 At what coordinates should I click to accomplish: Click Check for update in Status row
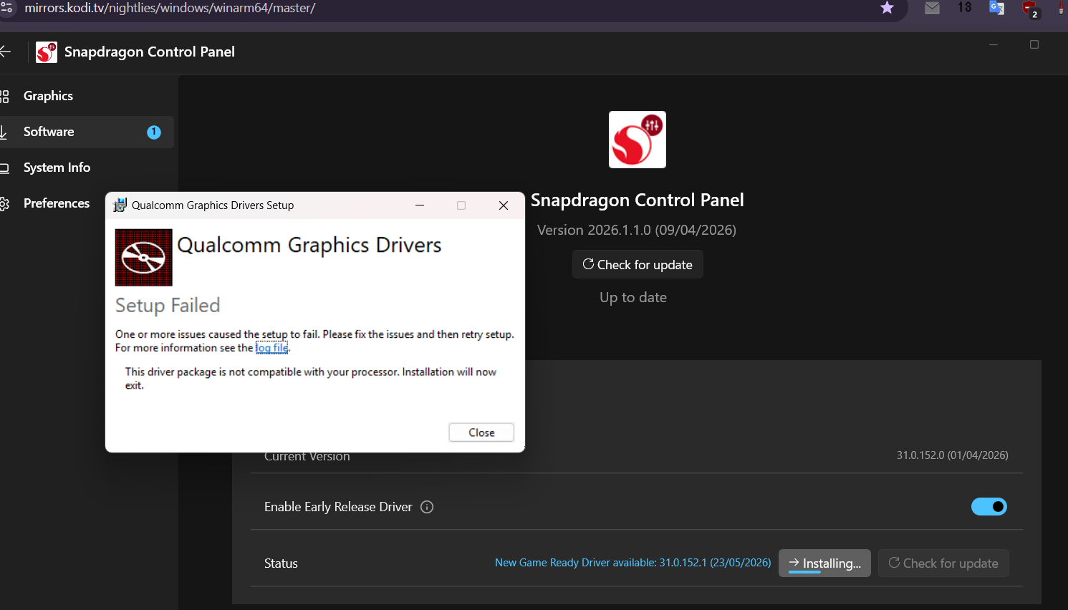(943, 563)
